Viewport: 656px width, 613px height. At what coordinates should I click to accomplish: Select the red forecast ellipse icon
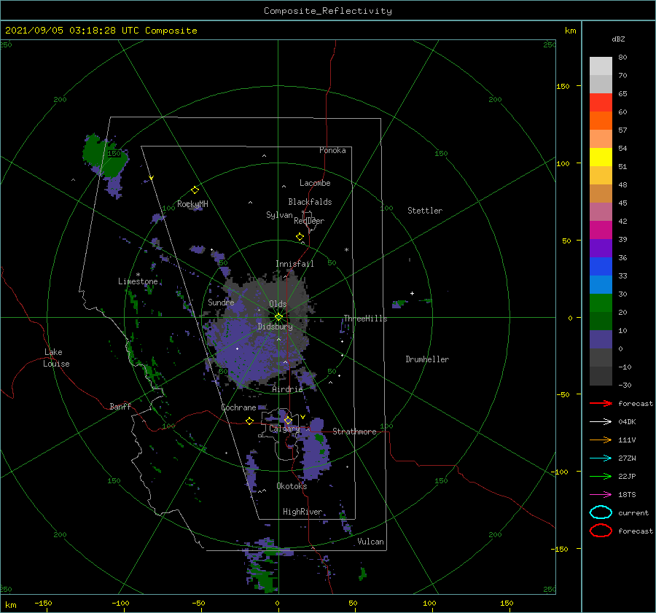tap(601, 531)
